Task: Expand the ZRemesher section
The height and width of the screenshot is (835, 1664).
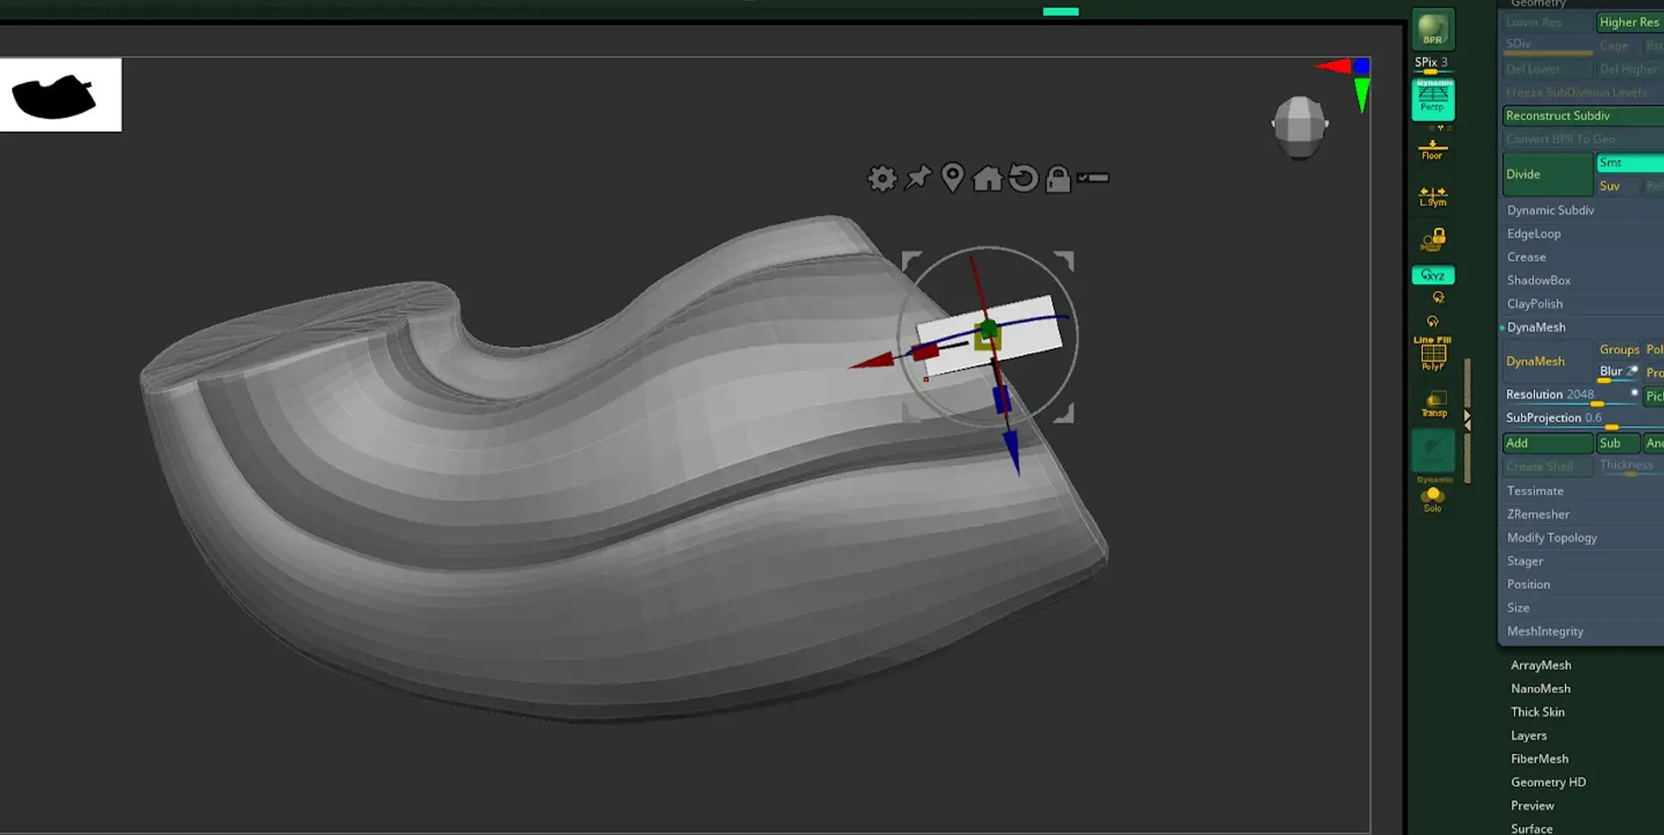Action: click(1538, 515)
